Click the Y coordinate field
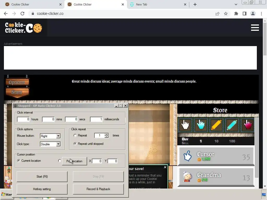This screenshot has height=200, width=267. [112, 161]
